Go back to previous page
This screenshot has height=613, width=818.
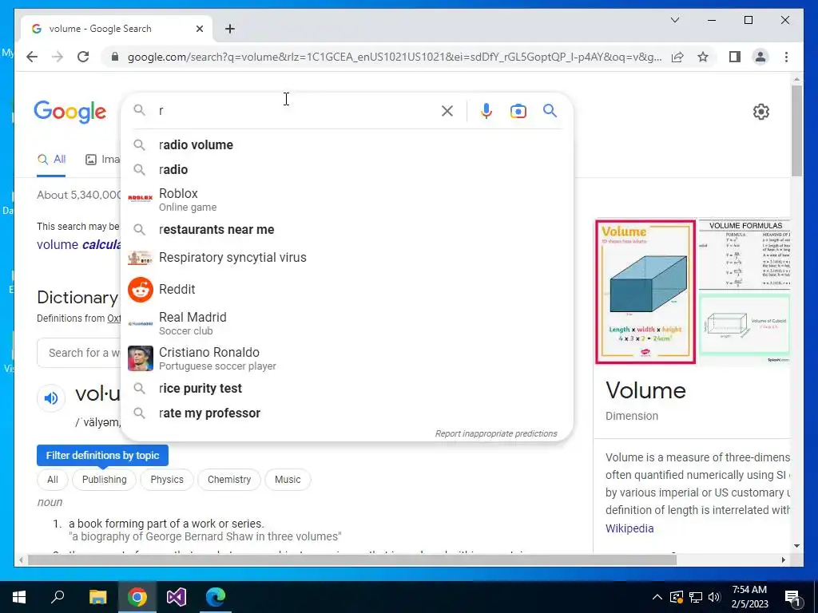click(x=32, y=57)
